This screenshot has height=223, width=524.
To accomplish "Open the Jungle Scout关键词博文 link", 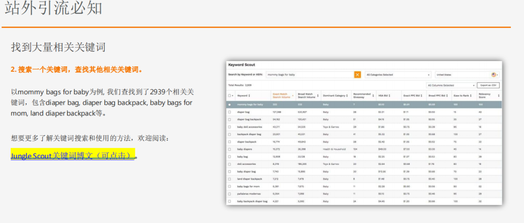I will [x=72, y=156].
